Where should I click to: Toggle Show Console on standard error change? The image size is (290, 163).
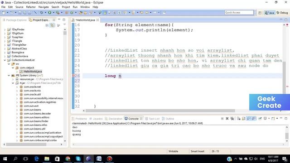coord(254,119)
